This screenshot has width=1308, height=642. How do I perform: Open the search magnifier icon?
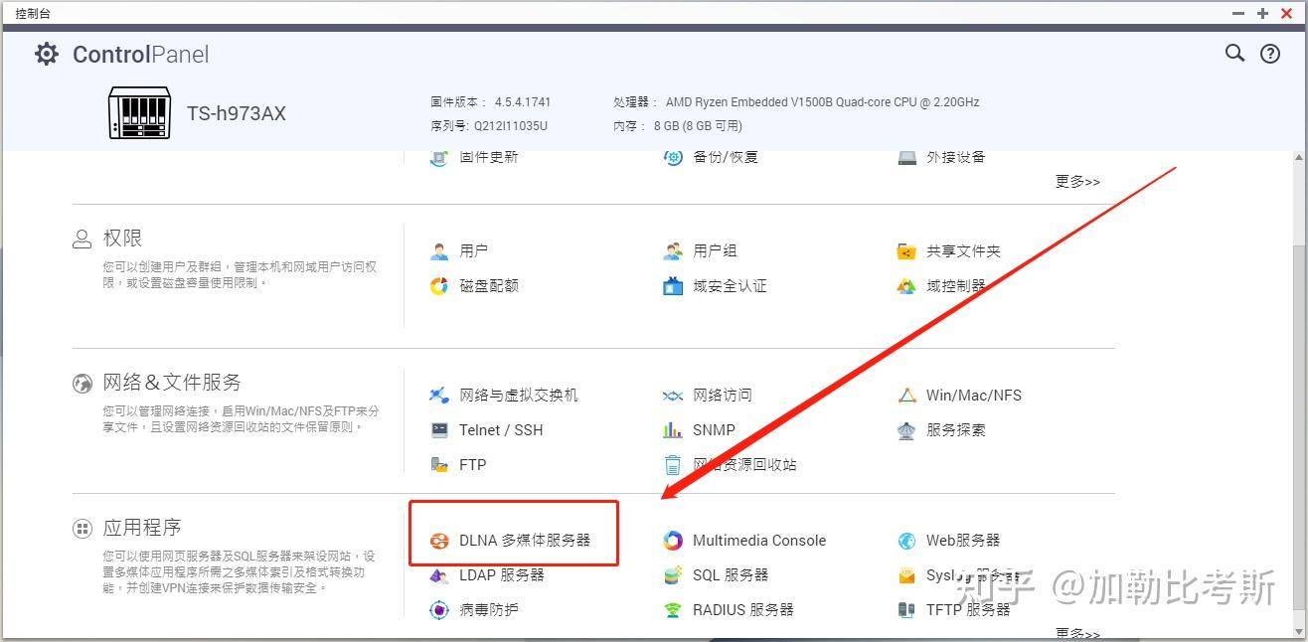(x=1234, y=53)
